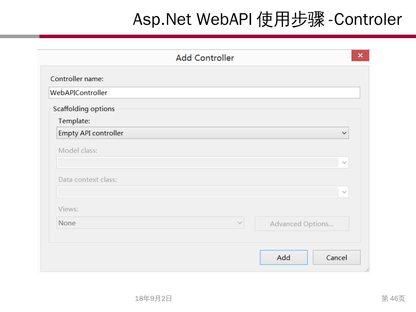Open the Template dropdown
The height and width of the screenshot is (312, 416).
click(x=203, y=133)
